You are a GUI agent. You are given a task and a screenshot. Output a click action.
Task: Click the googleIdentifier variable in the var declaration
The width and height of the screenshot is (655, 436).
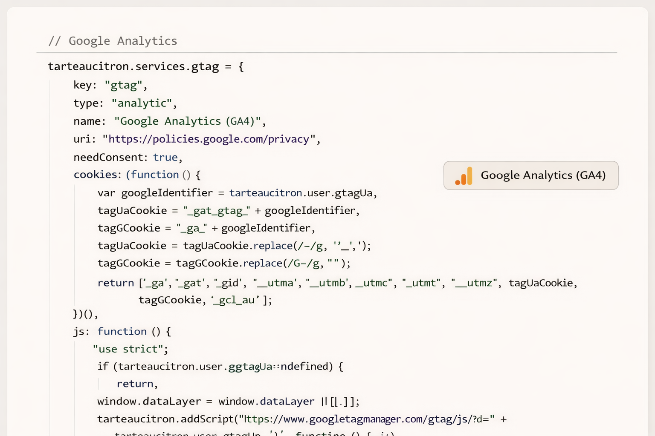click(x=167, y=193)
